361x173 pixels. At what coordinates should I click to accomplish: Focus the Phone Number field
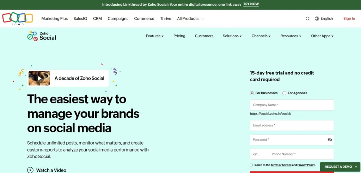pyautogui.click(x=301, y=154)
